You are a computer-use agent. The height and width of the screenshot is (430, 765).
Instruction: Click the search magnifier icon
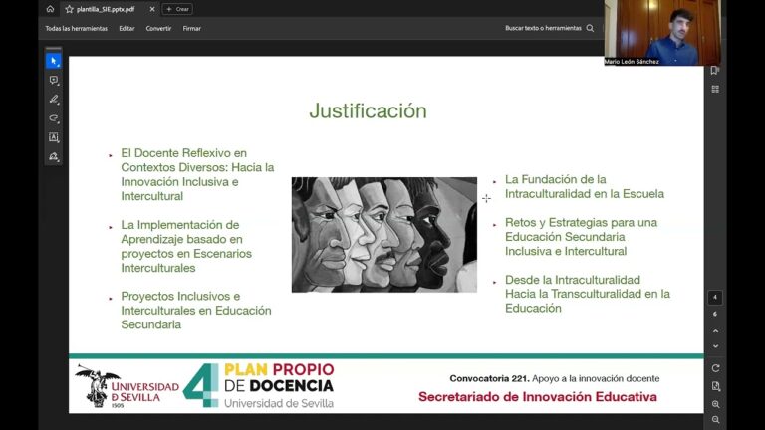590,28
